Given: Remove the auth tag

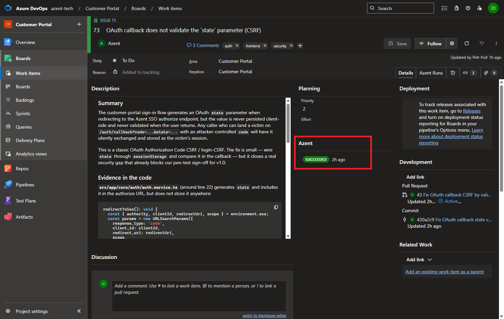Looking at the screenshot, I should pyautogui.click(x=237, y=46).
